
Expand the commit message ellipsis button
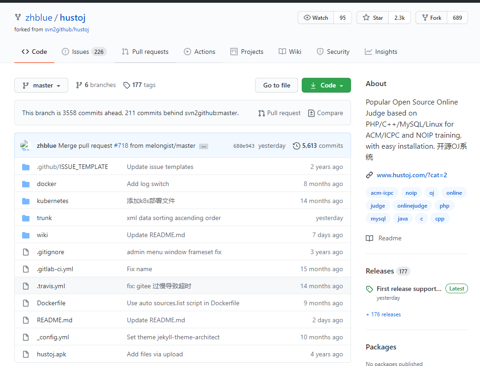(x=204, y=146)
